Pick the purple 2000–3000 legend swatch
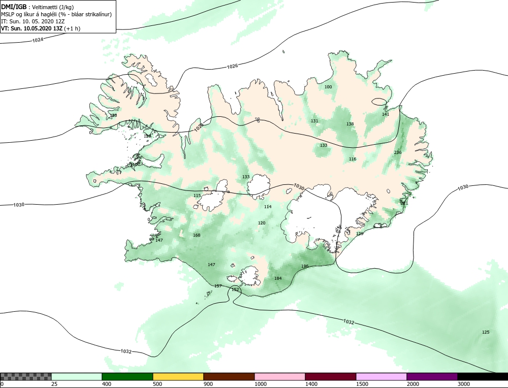The width and height of the screenshot is (508, 388). point(432,376)
